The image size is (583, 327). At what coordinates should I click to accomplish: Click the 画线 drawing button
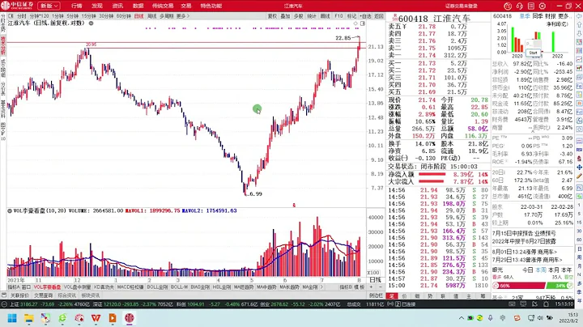325,16
